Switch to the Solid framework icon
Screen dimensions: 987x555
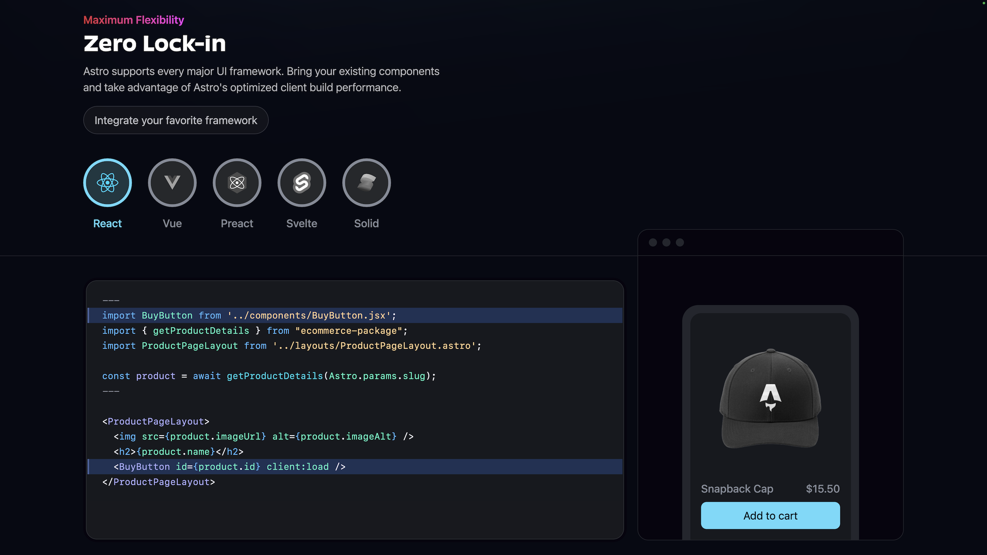click(x=366, y=183)
